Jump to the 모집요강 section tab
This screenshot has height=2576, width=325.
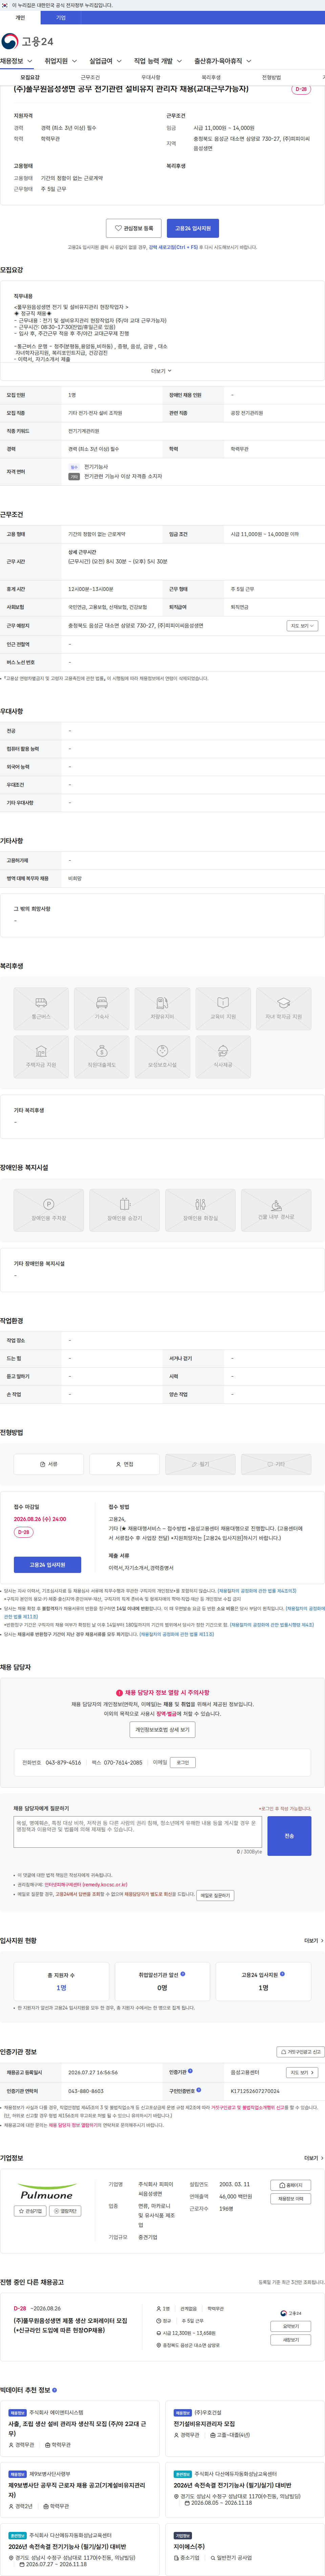coord(30,77)
